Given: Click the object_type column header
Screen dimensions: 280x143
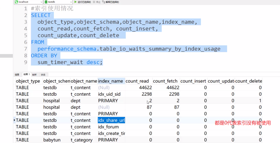Looking at the screenshot, I should [x=29, y=81].
